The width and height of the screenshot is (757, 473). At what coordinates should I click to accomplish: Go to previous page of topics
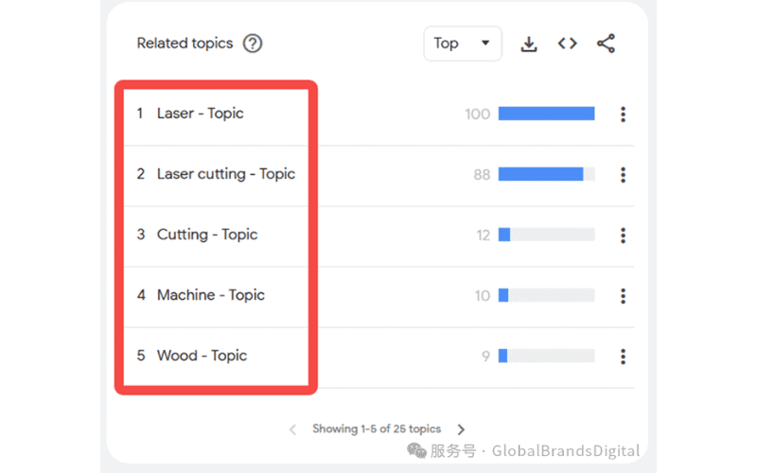pos(292,429)
